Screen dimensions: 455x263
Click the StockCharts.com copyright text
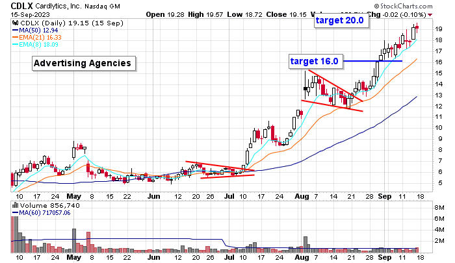(x=404, y=6)
